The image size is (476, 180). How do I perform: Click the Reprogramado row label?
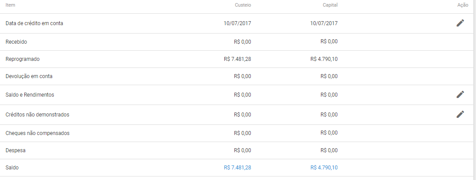[23, 59]
